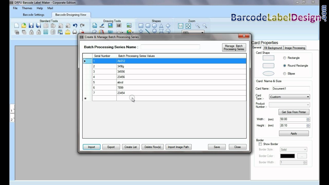Viewport: 329px width, 185px height.
Task: Click the Import Image Path button
Action: point(178,147)
